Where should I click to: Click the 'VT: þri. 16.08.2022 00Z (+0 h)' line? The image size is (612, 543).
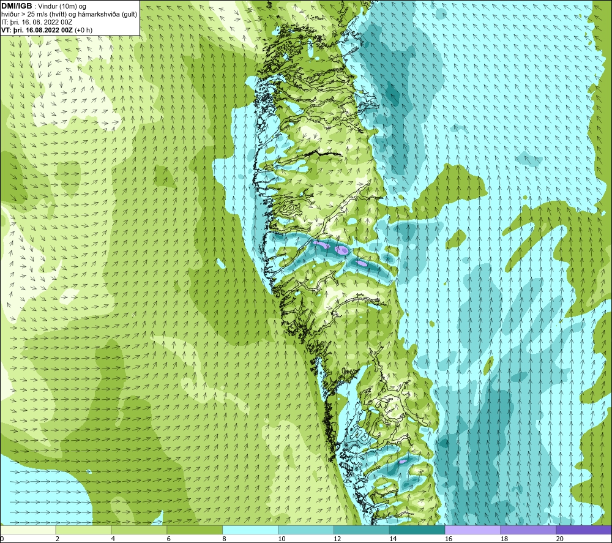click(x=47, y=30)
